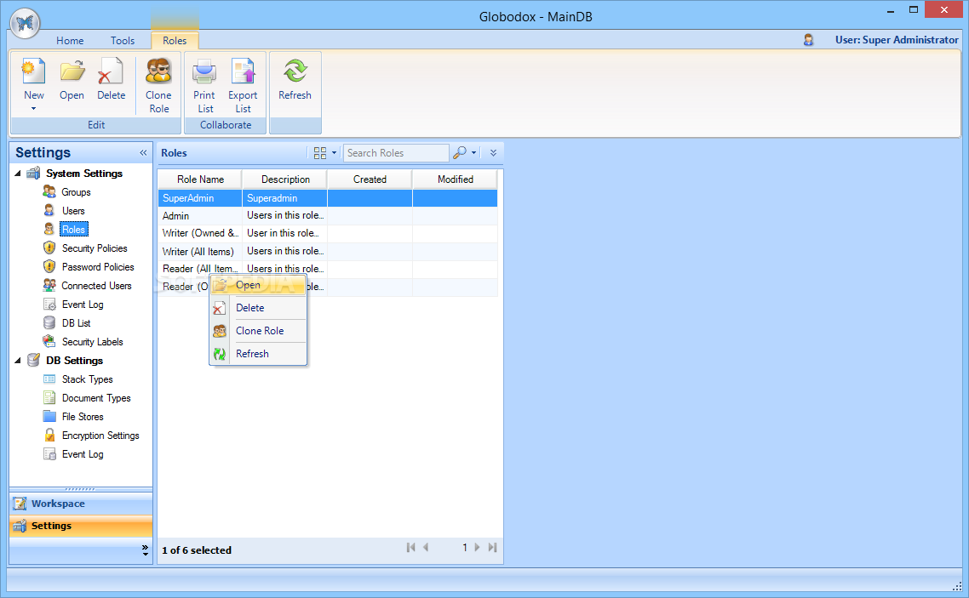Select the SuperAdmin role row
Image resolution: width=969 pixels, height=598 pixels.
pos(328,198)
